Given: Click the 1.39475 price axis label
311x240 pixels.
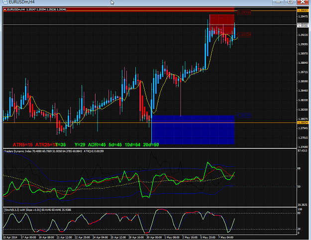Looking at the screenshot, I should (x=303, y=16).
